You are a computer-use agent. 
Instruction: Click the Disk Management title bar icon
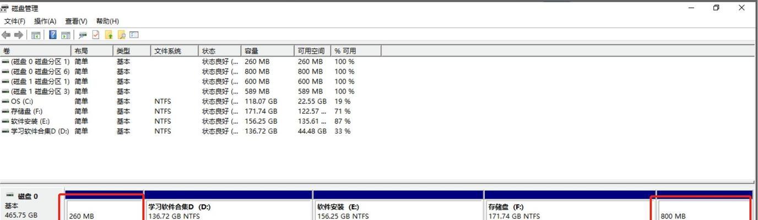(4, 8)
